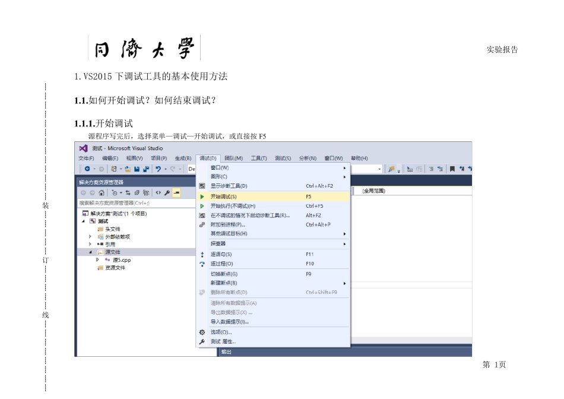Screen dimensions: 564x399
Task: Open the 分析(N) menu
Action: [x=308, y=159]
